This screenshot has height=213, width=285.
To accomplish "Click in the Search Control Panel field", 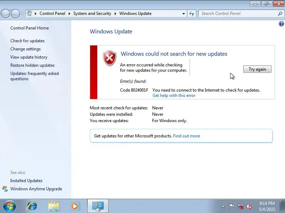I will [x=238, y=13].
